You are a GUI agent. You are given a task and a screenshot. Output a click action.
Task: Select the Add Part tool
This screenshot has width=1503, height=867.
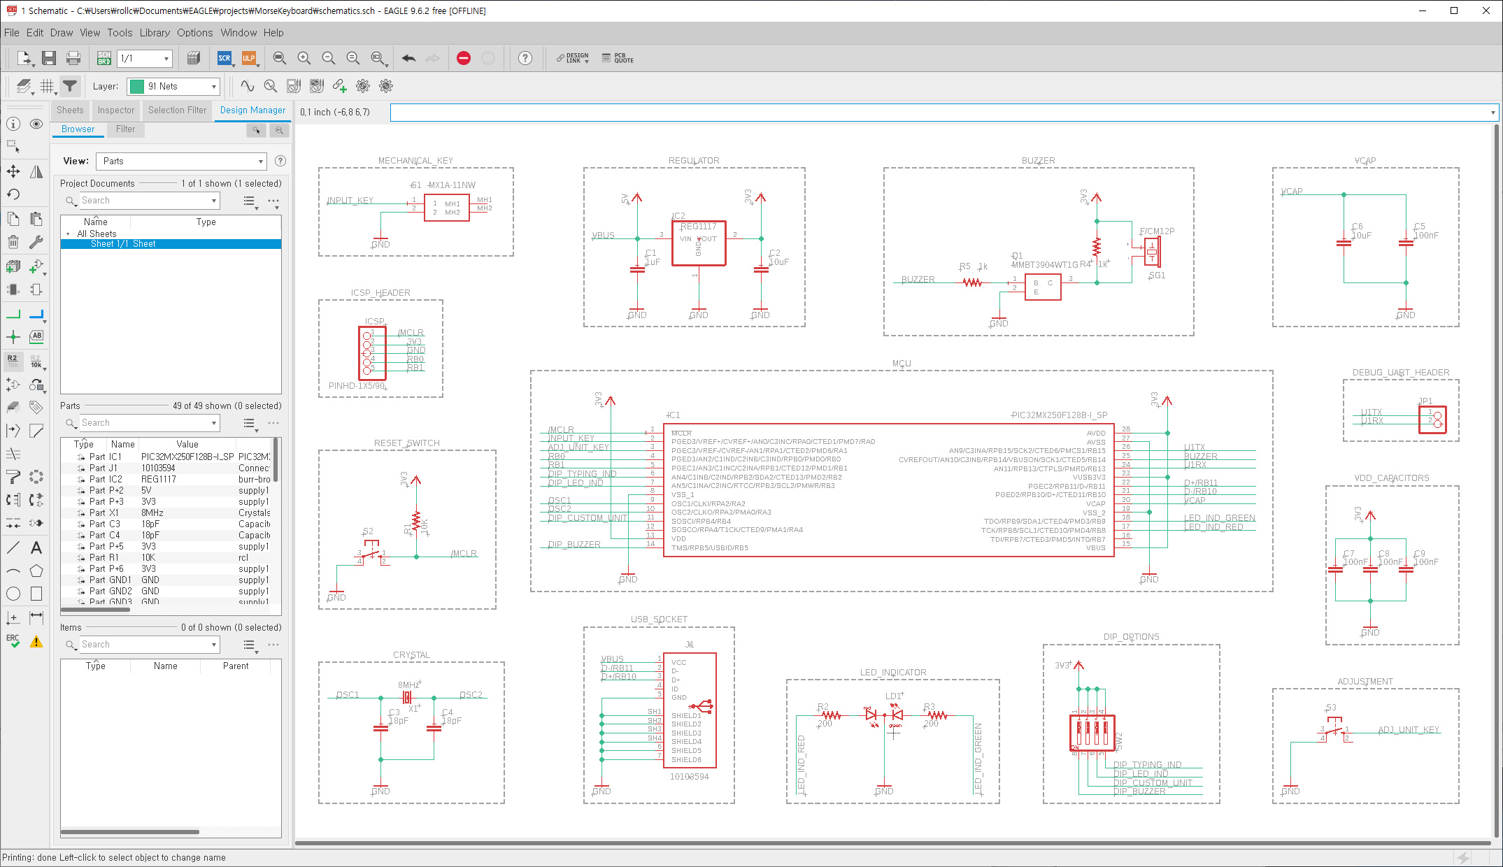tap(36, 266)
